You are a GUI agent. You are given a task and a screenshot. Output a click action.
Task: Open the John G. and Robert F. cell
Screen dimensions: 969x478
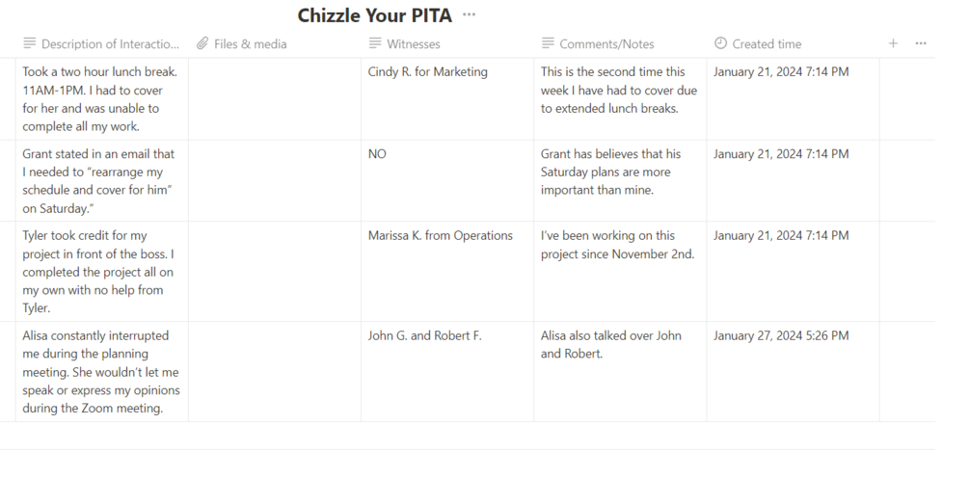(424, 335)
